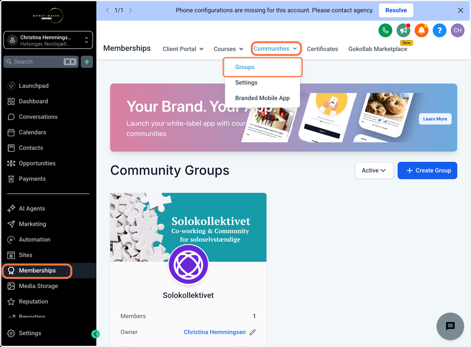Click the Memberships page title

click(127, 48)
